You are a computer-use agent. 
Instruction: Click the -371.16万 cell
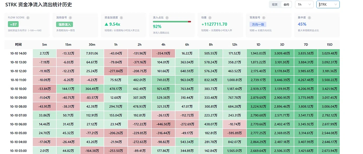139,62
